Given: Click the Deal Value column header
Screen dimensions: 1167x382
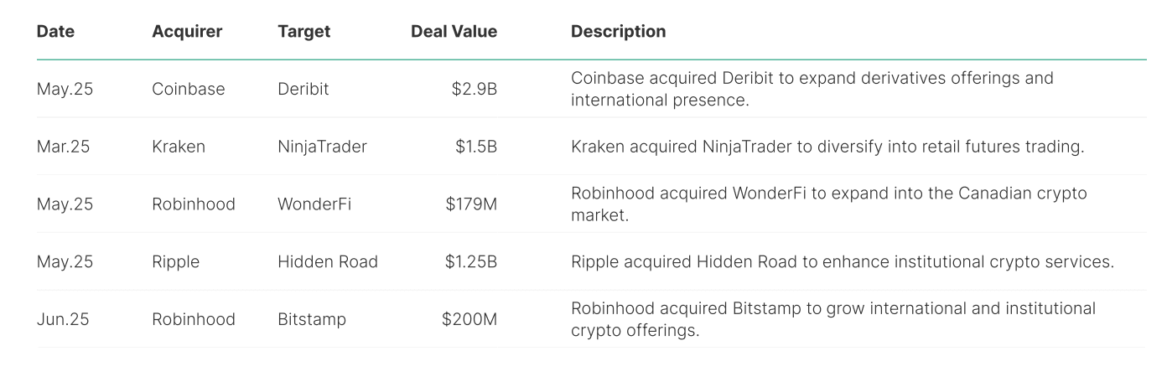Looking at the screenshot, I should [454, 32].
